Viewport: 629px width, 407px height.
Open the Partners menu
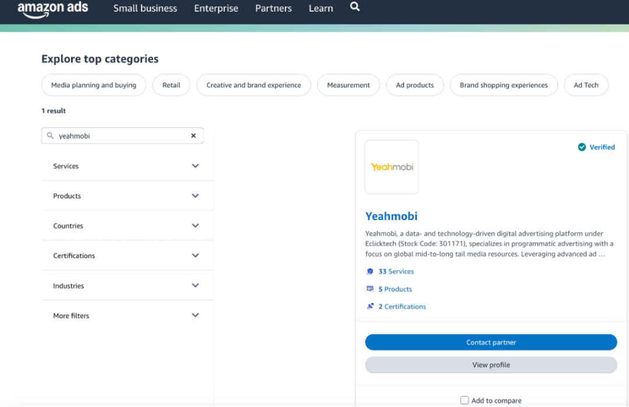coord(274,8)
